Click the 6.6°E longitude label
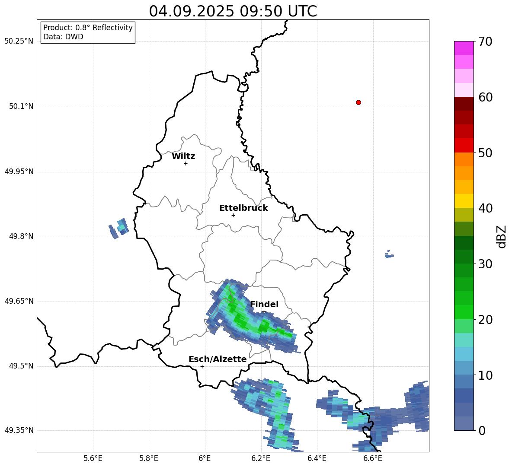 [373, 458]
